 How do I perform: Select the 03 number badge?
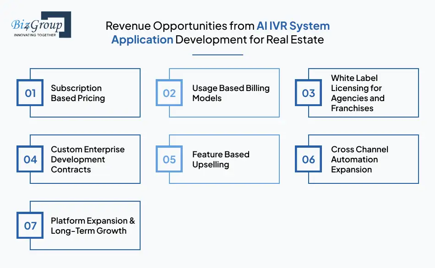coord(308,93)
